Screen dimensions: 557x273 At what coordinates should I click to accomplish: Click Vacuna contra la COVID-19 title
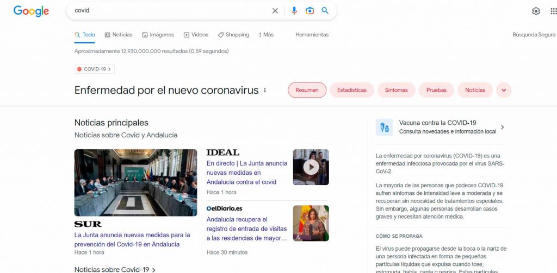tap(438, 123)
